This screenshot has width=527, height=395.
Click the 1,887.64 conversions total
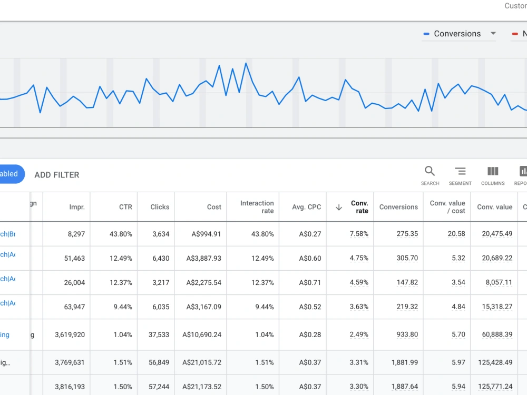405,387
